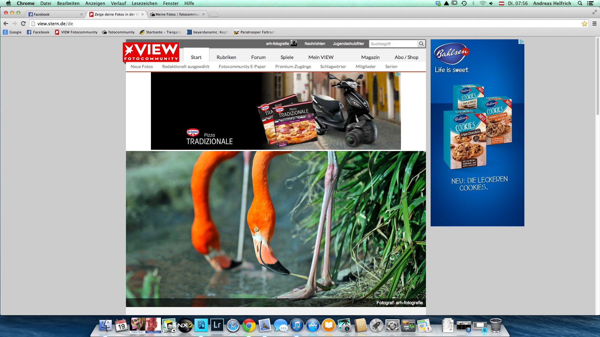Screen dimensions: 600x337
Task: Reload the page with the refresh icon
Action: coord(23,23)
